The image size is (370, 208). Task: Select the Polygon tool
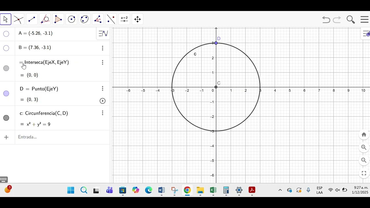[x=58, y=19]
